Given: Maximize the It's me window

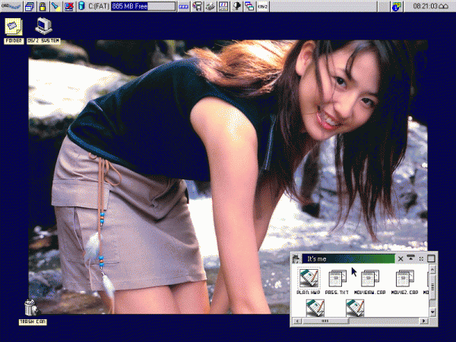Looking at the screenshot, I should point(431,258).
